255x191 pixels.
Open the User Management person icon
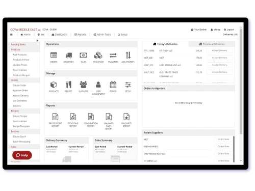tap(98, 85)
